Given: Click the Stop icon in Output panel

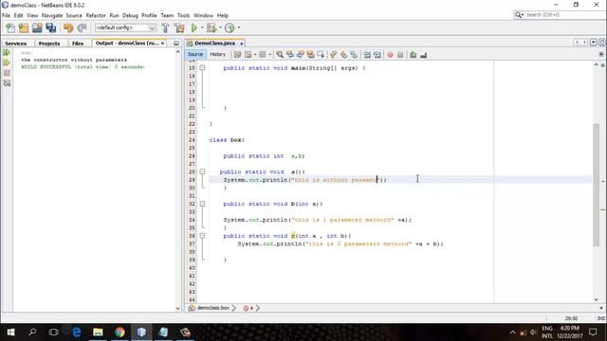Looking at the screenshot, I should [x=7, y=73].
